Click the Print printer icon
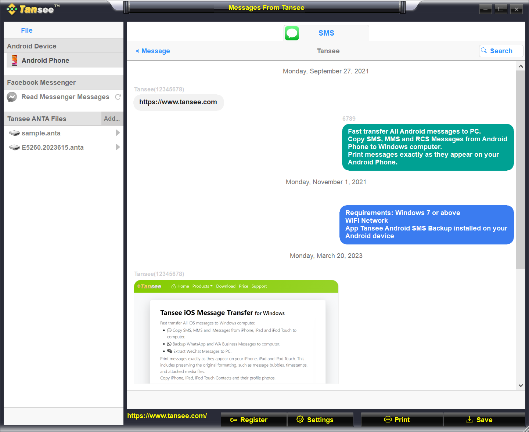This screenshot has height=432, width=529. [x=388, y=419]
